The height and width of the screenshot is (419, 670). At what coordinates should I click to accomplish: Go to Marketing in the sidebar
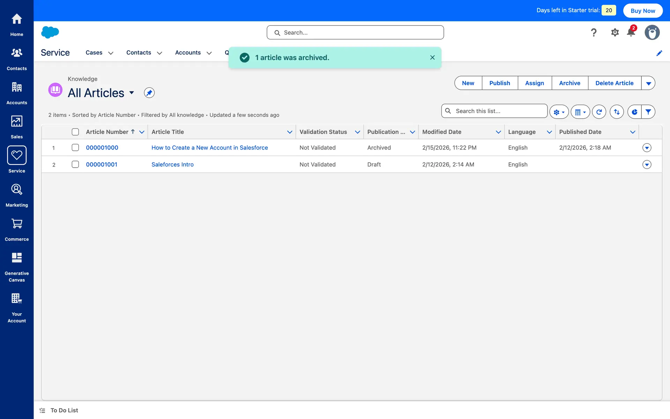point(17,195)
